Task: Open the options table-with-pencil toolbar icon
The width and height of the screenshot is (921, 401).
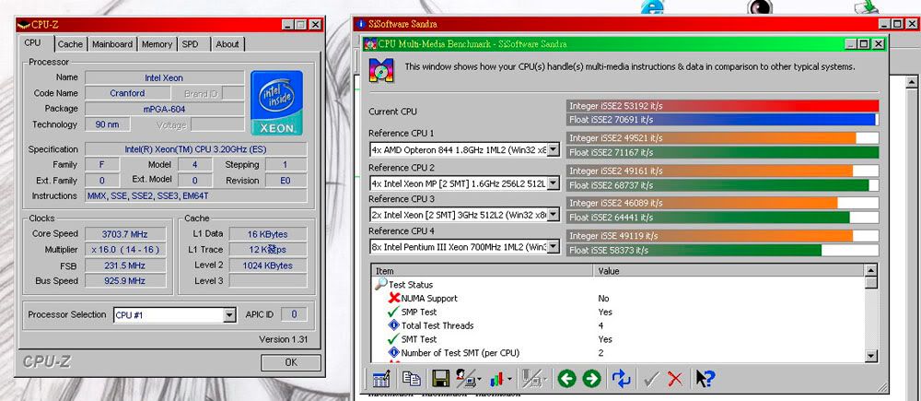Action: 381,379
